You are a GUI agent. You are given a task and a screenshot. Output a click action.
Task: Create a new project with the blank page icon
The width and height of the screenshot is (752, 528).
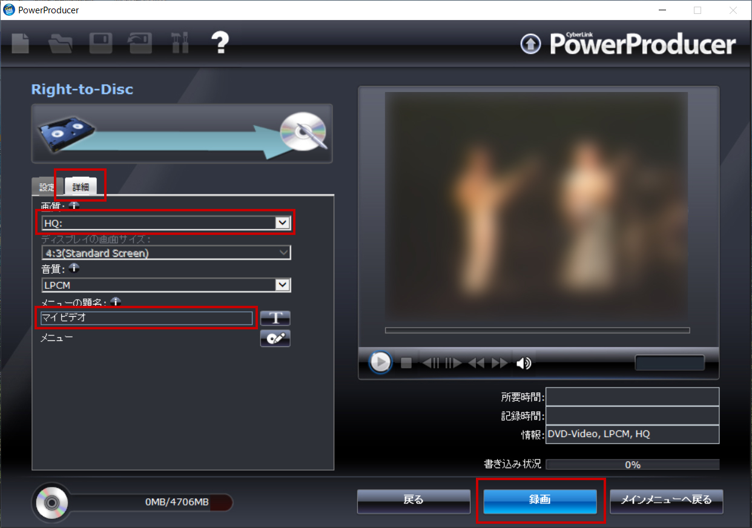coord(21,44)
